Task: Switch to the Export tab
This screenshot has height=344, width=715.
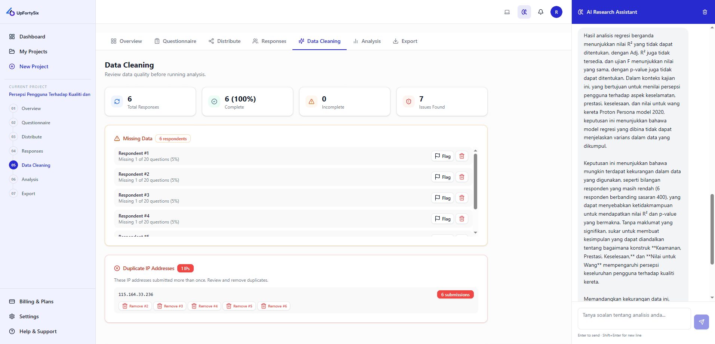Action: (405, 41)
